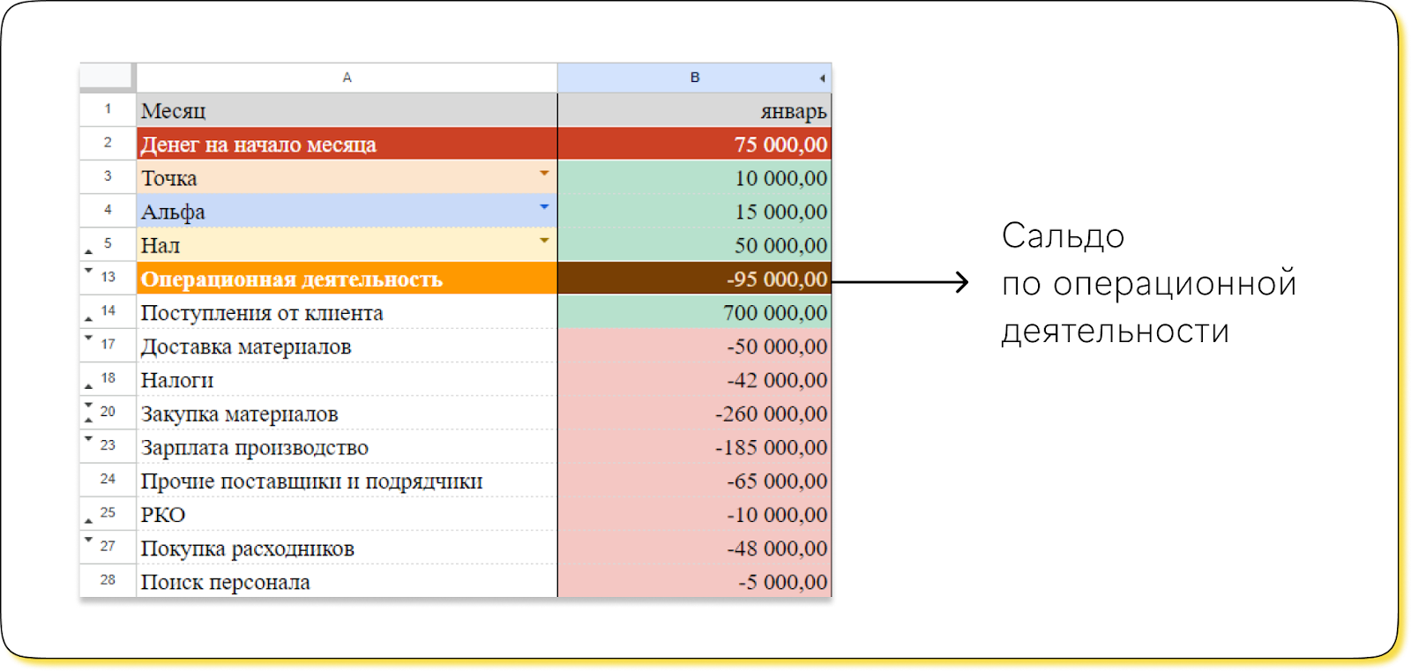Click the select-all corner box
1411x671 pixels.
point(106,77)
